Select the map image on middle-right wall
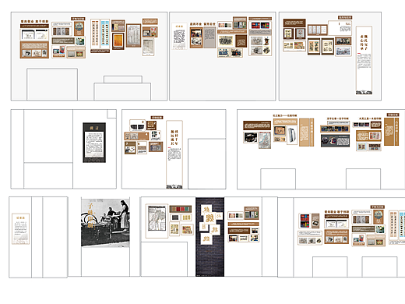 tap(265, 140)
